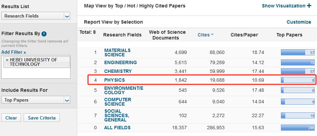317x136 pixels.
Task: Open the Customize report link
Action: pyautogui.click(x=298, y=22)
